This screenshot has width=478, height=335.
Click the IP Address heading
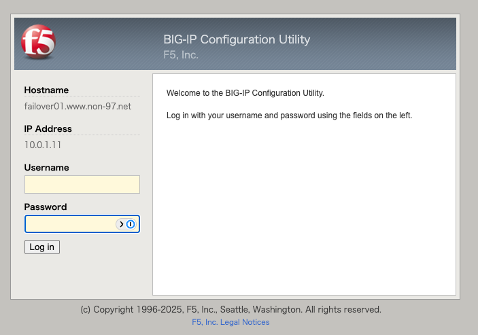click(48, 129)
